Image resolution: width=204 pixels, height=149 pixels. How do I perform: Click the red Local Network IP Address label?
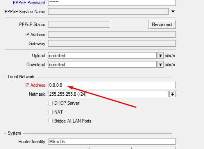click(36, 85)
